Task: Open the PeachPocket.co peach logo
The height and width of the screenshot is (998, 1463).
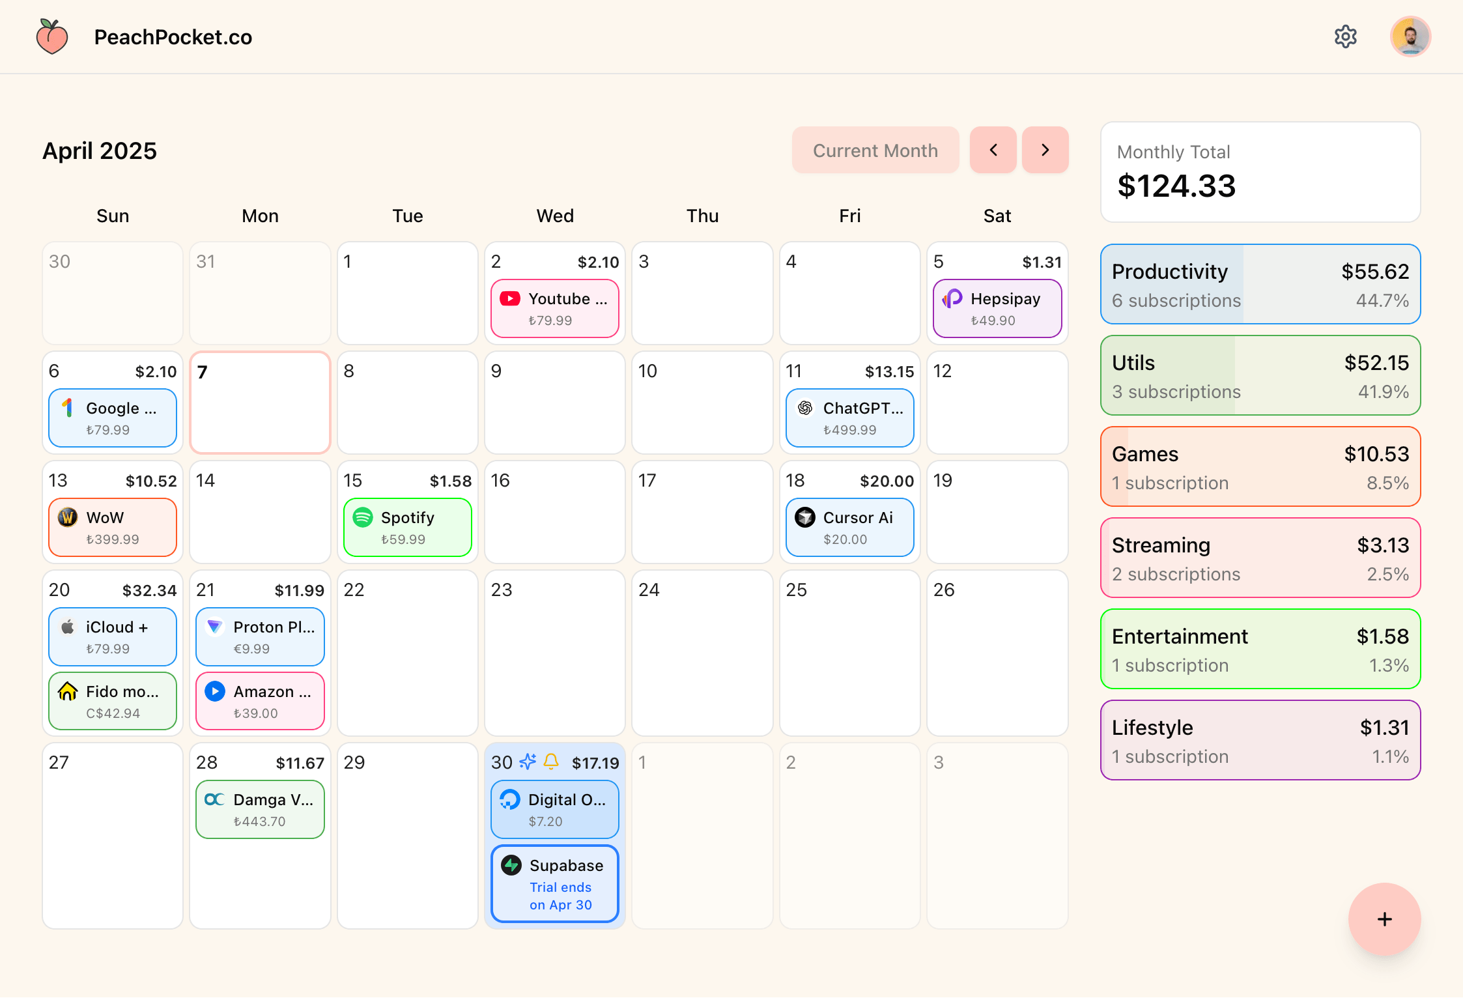Action: coord(52,36)
